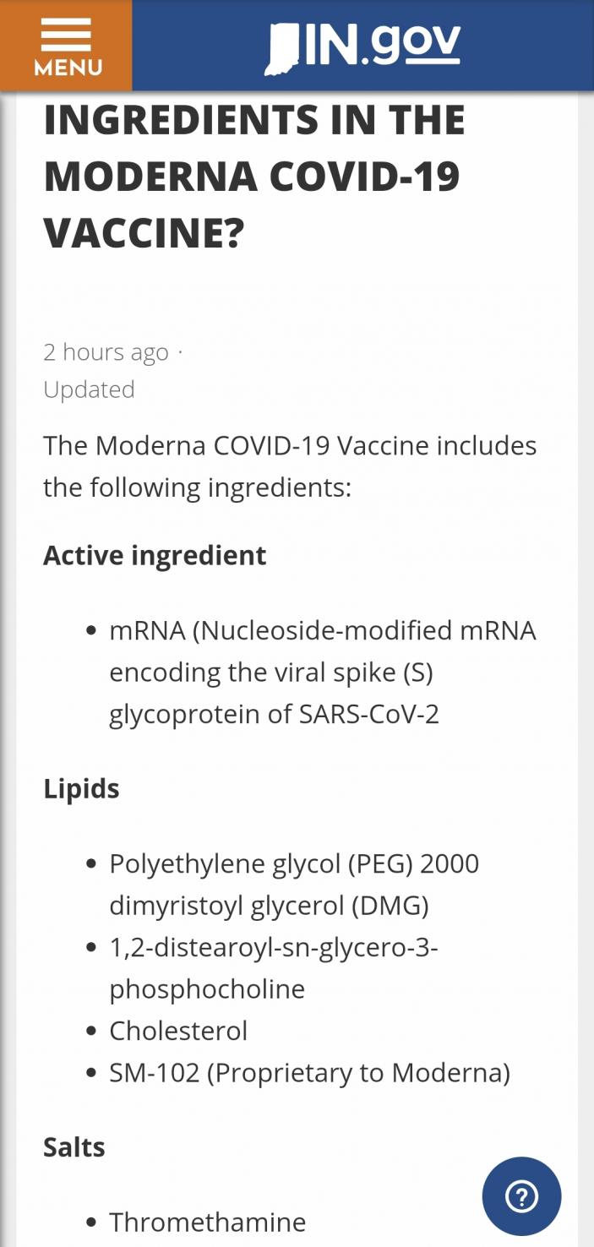This screenshot has height=1247, width=594.
Task: Select the "Lipids" section heading
Action: (x=81, y=788)
